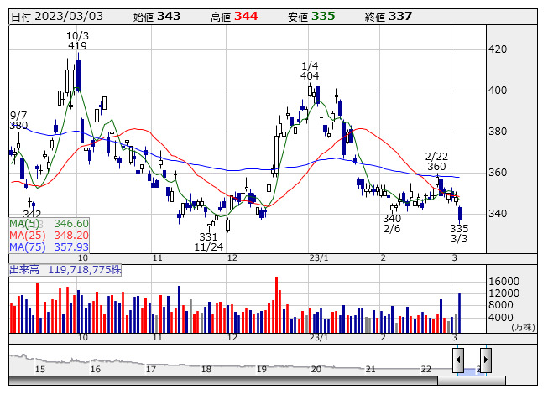The width and height of the screenshot is (548, 394).
Task: Click the 日付 2023/03/03 date field
Action: [x=55, y=17]
